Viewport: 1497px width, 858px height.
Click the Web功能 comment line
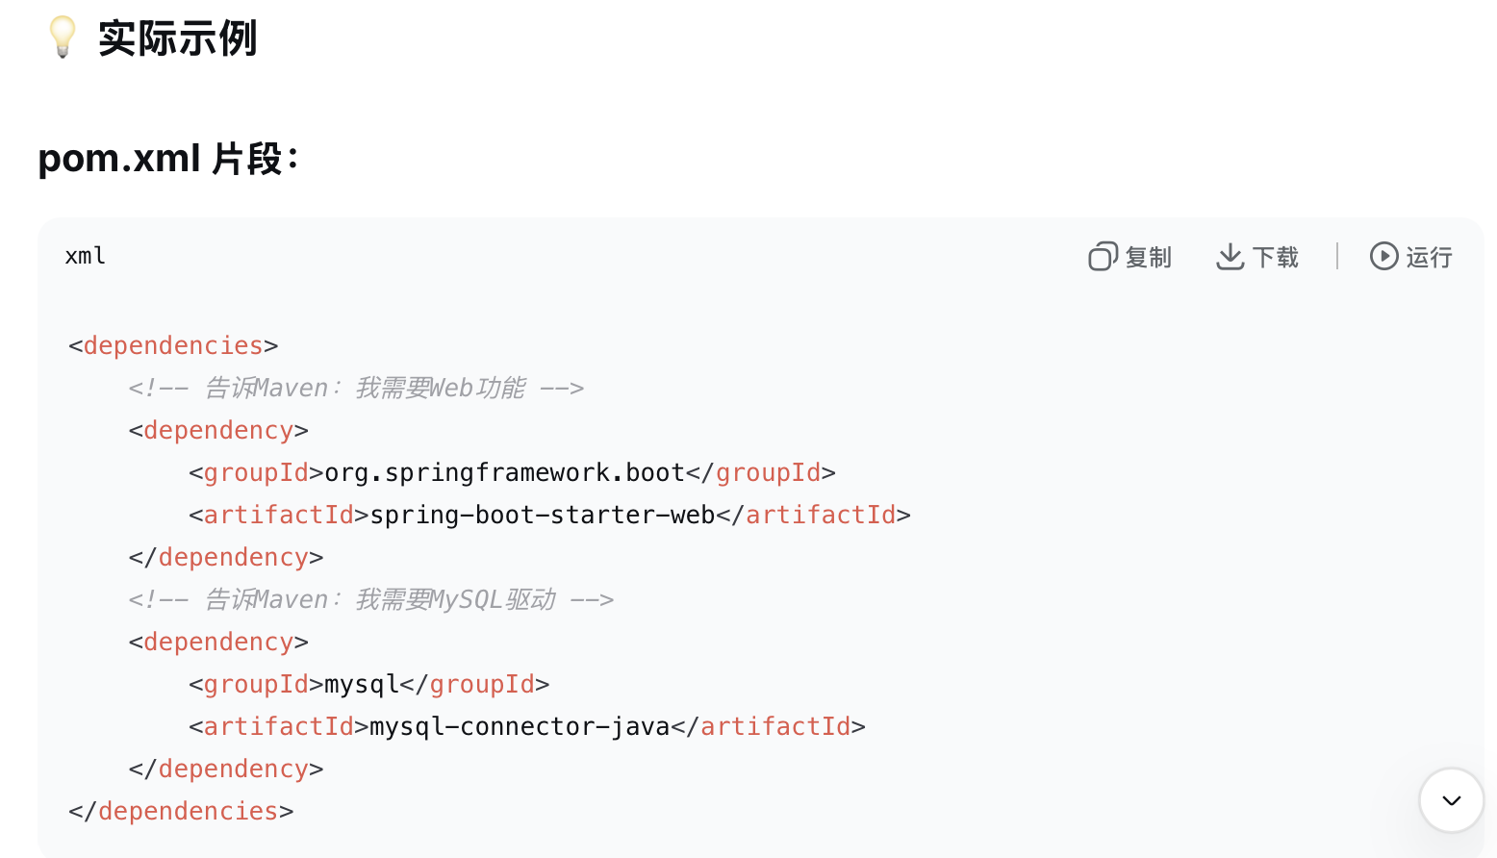click(356, 388)
